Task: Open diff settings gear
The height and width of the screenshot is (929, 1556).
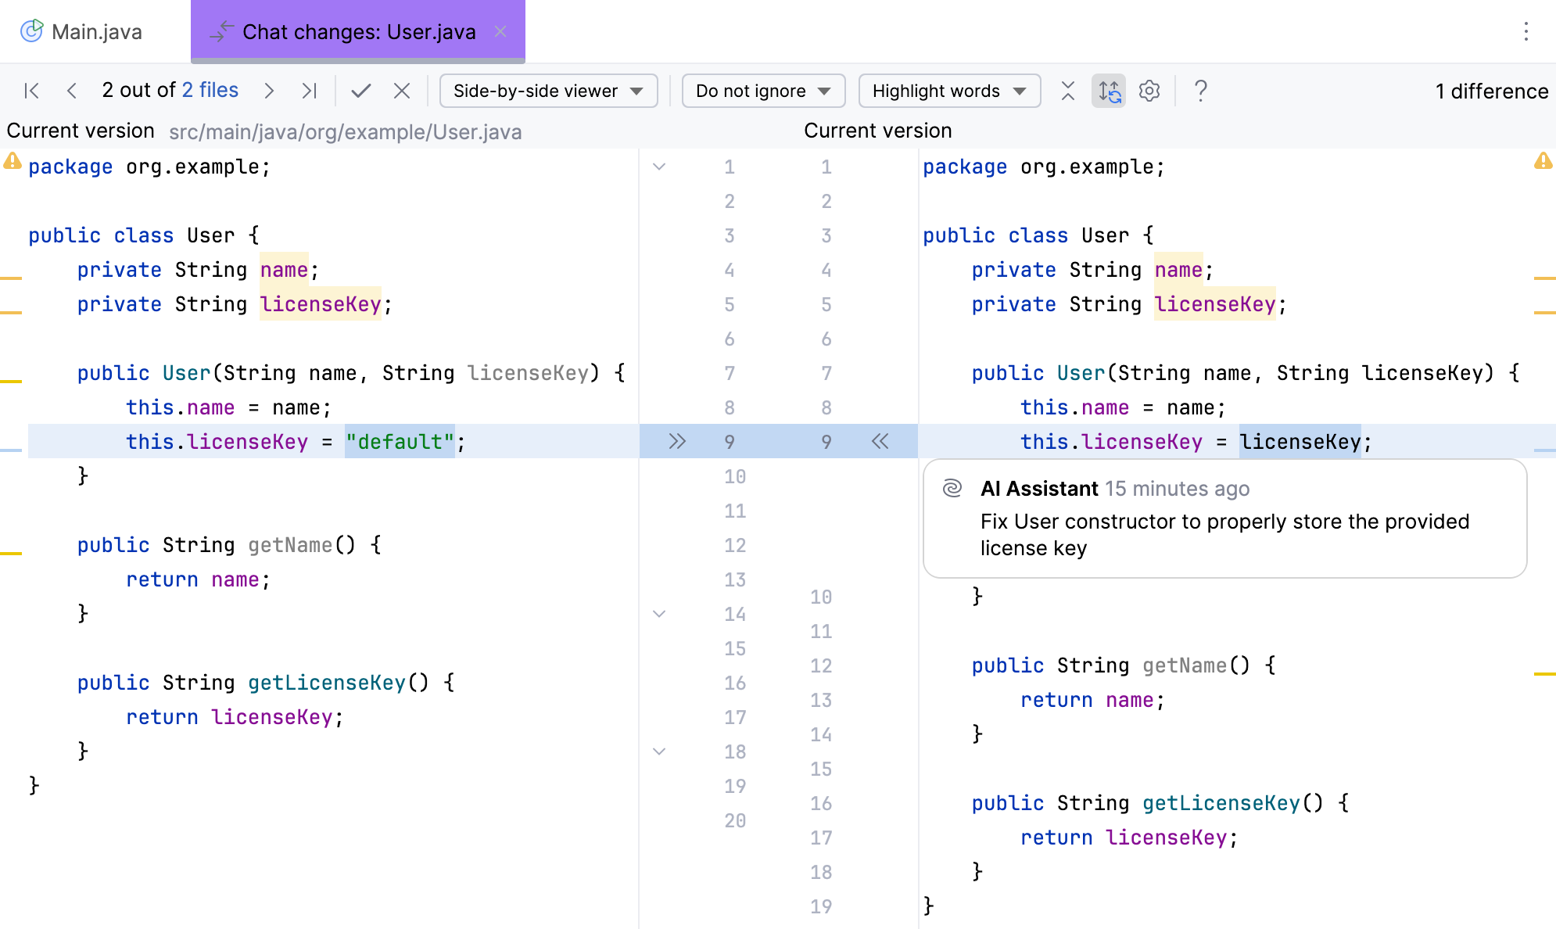Action: (x=1149, y=91)
